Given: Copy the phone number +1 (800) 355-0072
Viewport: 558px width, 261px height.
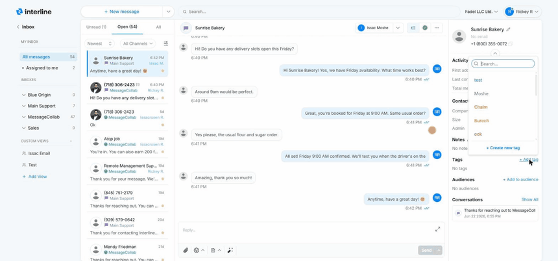Looking at the screenshot, I should tap(511, 43).
